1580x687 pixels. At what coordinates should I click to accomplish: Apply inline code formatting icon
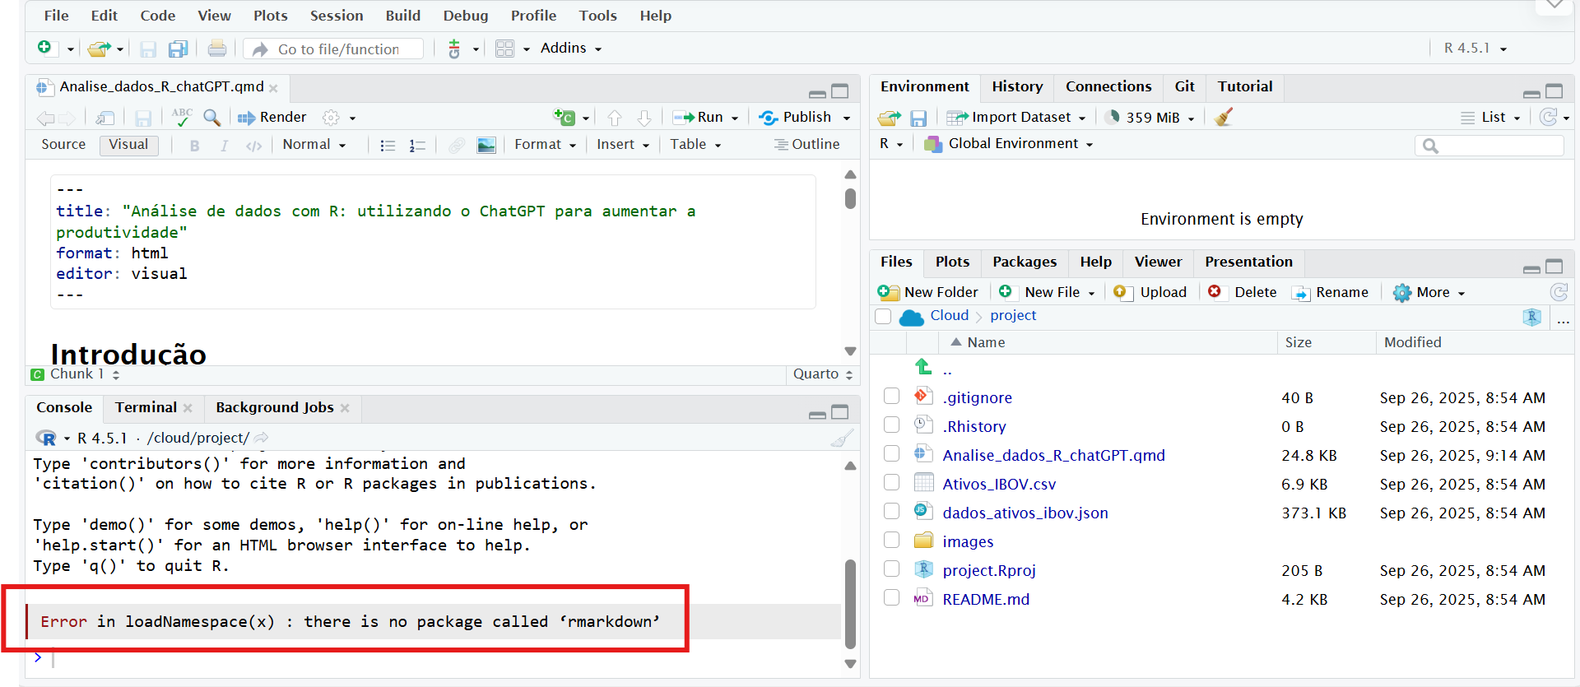tap(254, 146)
